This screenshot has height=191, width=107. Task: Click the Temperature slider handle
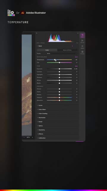55,60
